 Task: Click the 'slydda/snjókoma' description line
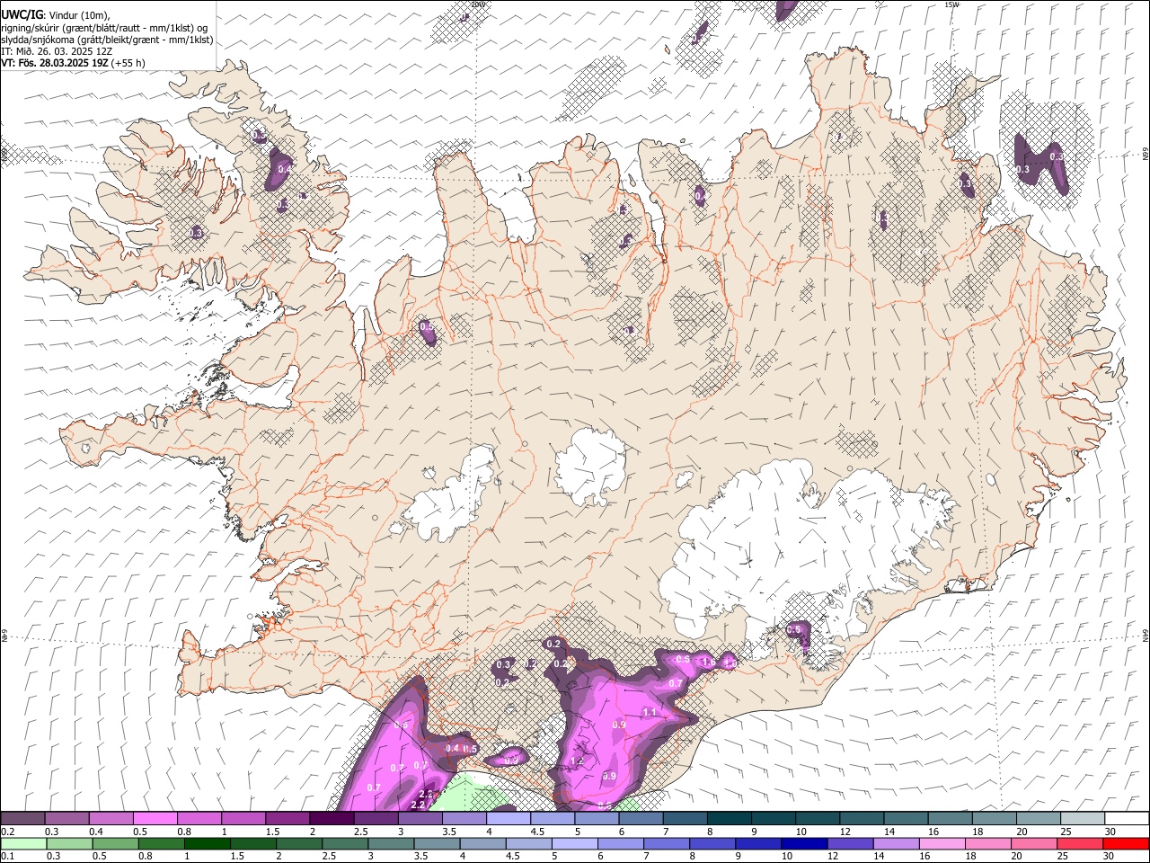pos(107,40)
